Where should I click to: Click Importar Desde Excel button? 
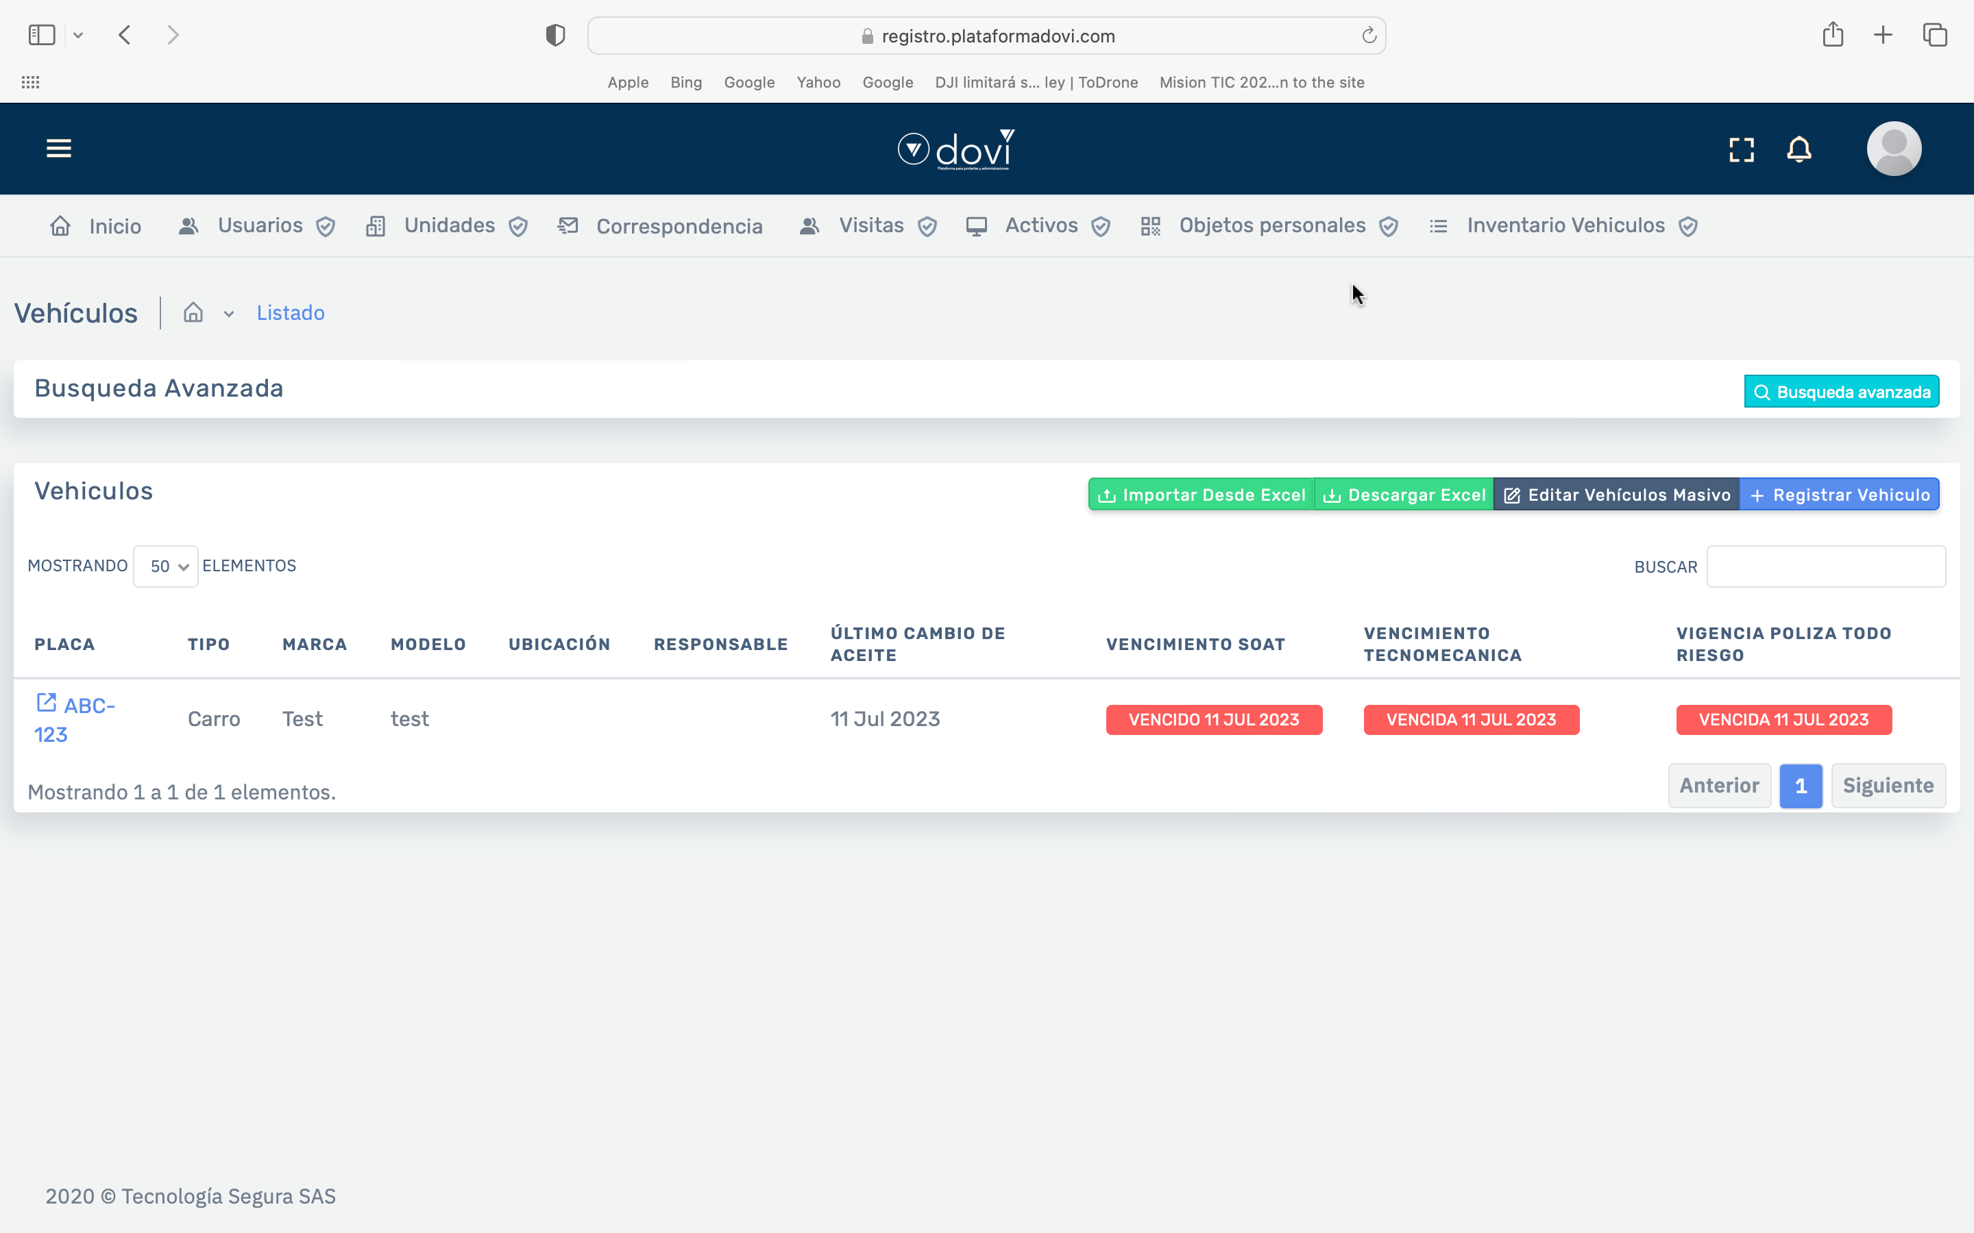(1202, 495)
